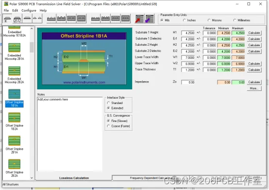Click the Notes comments text area

pyautogui.click(x=70, y=134)
